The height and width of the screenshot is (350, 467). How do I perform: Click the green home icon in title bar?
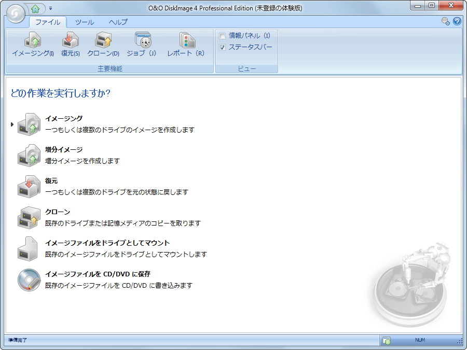pos(35,9)
